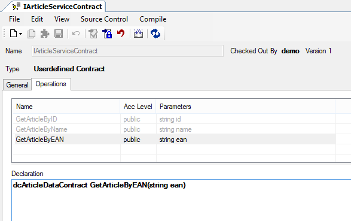Click the blue Refresh arrows icon
351x221 pixels.
coord(155,34)
